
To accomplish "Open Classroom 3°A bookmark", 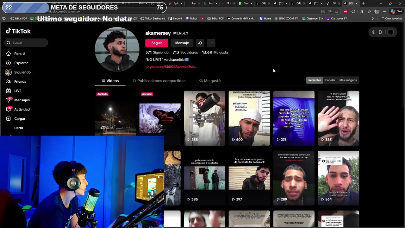I will (313, 19).
